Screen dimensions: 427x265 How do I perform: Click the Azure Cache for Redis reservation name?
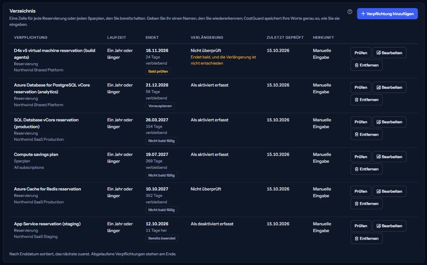point(47,189)
